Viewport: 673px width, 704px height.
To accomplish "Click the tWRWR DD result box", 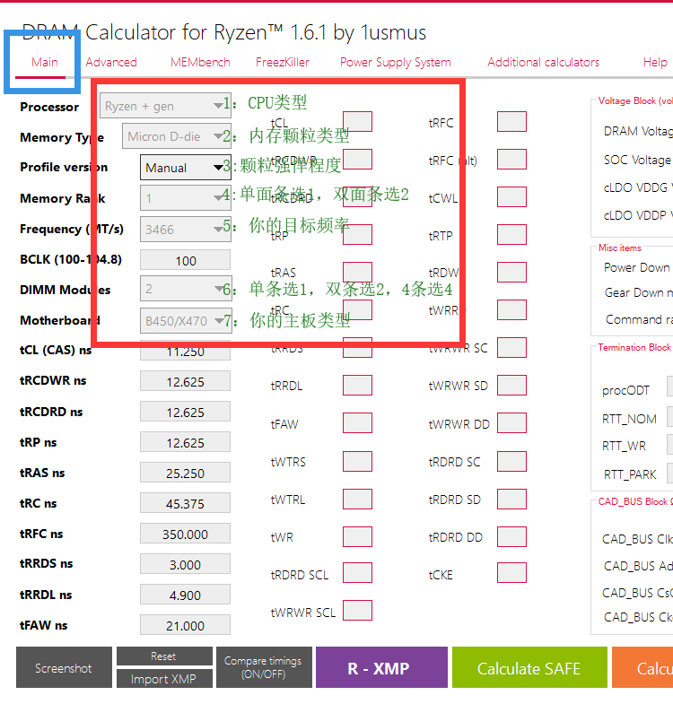I will click(x=511, y=423).
